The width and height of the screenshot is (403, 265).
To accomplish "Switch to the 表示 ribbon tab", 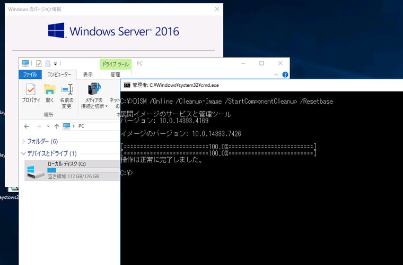I will [87, 75].
